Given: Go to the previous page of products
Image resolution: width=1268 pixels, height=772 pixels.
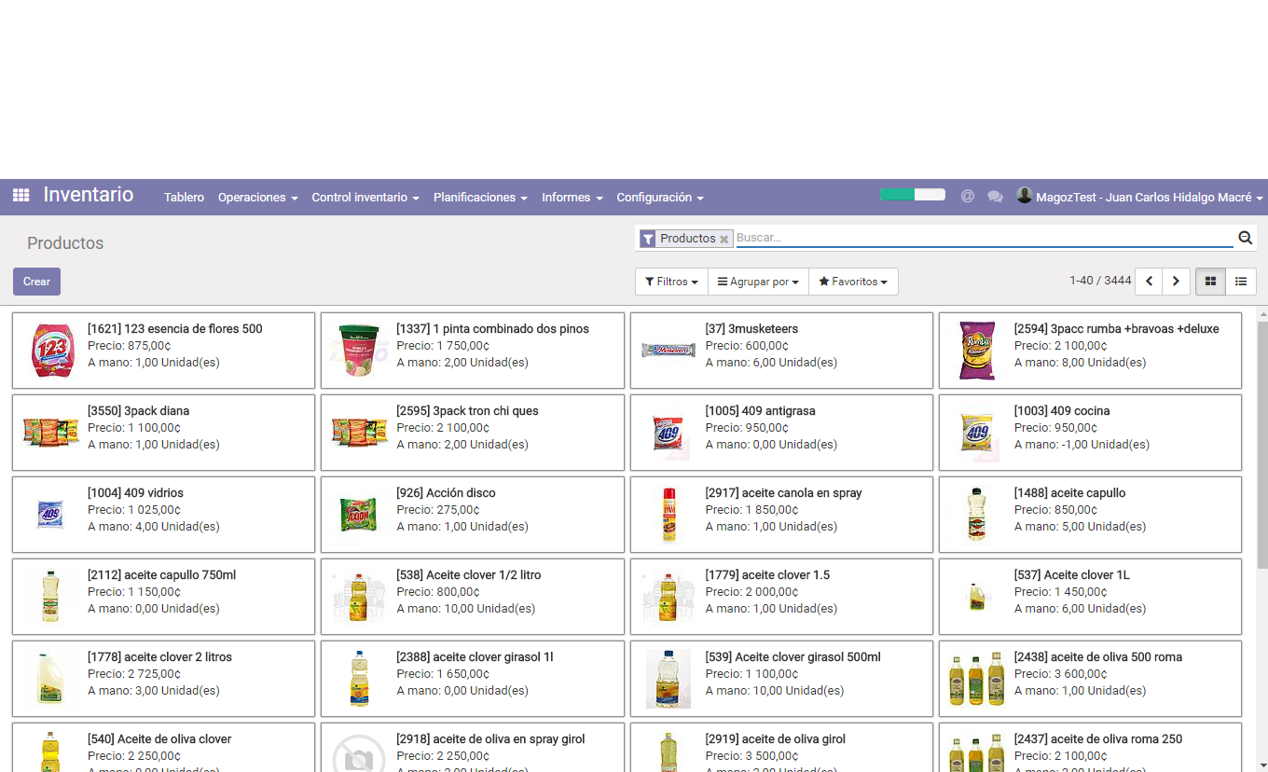Looking at the screenshot, I should coord(1149,281).
